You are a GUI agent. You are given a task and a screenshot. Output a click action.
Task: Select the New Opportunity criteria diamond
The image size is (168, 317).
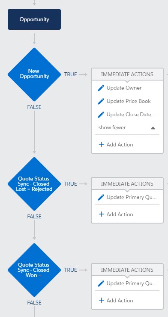34,74
